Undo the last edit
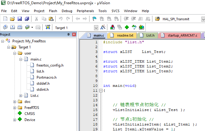This screenshot has height=131, width=205. [60, 19]
